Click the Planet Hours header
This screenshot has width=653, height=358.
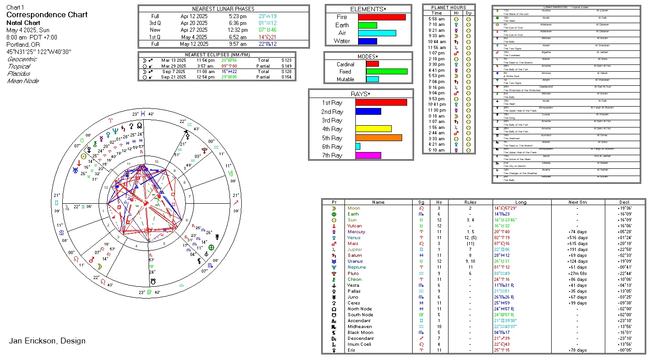(449, 8)
